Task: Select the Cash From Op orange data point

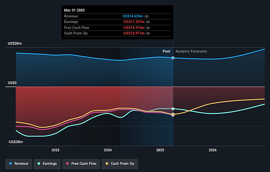Action: point(173,114)
